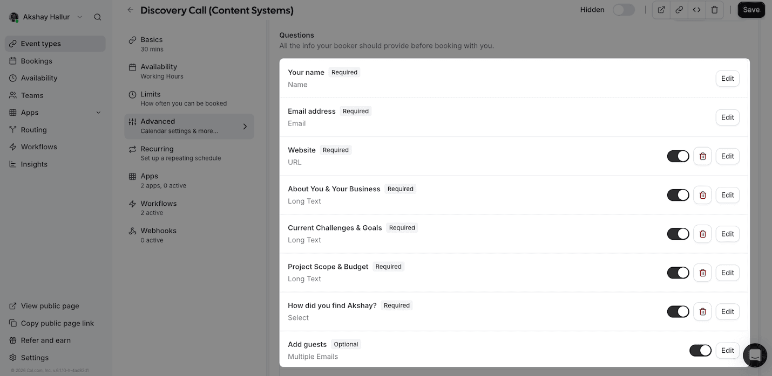The height and width of the screenshot is (376, 772).
Task: Delete event type using top trash icon
Action: coord(715,10)
